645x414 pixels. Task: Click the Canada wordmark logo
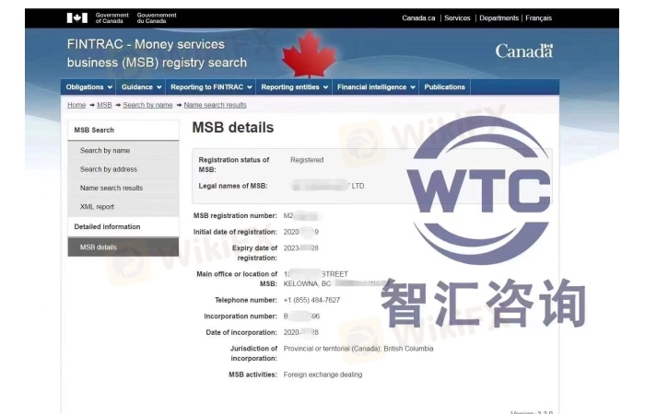tap(523, 51)
